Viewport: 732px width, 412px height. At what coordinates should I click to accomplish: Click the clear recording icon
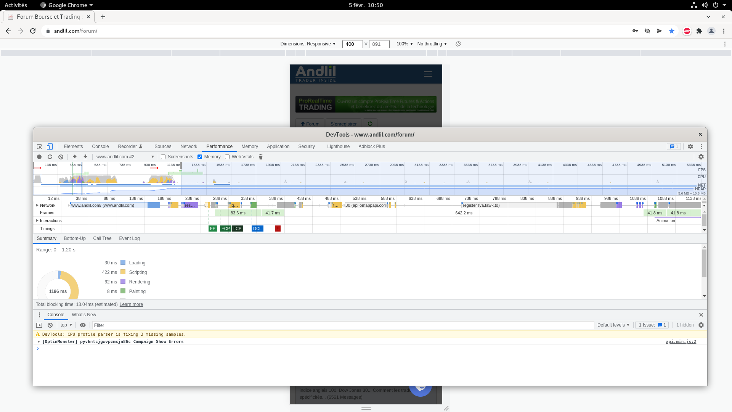tap(61, 157)
